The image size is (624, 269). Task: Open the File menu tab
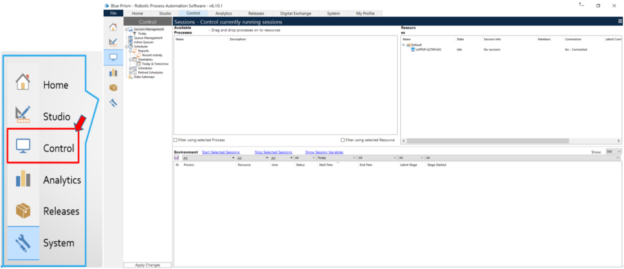[114, 13]
